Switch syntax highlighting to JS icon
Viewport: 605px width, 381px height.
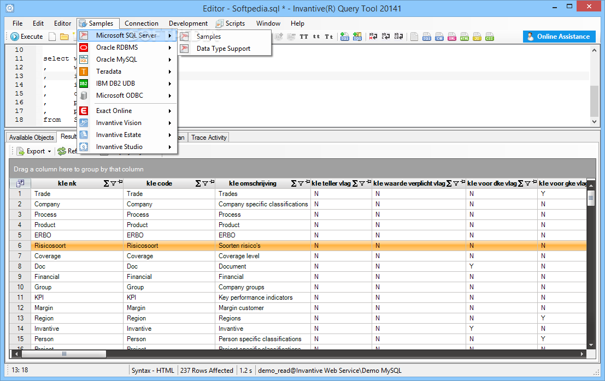coord(477,37)
